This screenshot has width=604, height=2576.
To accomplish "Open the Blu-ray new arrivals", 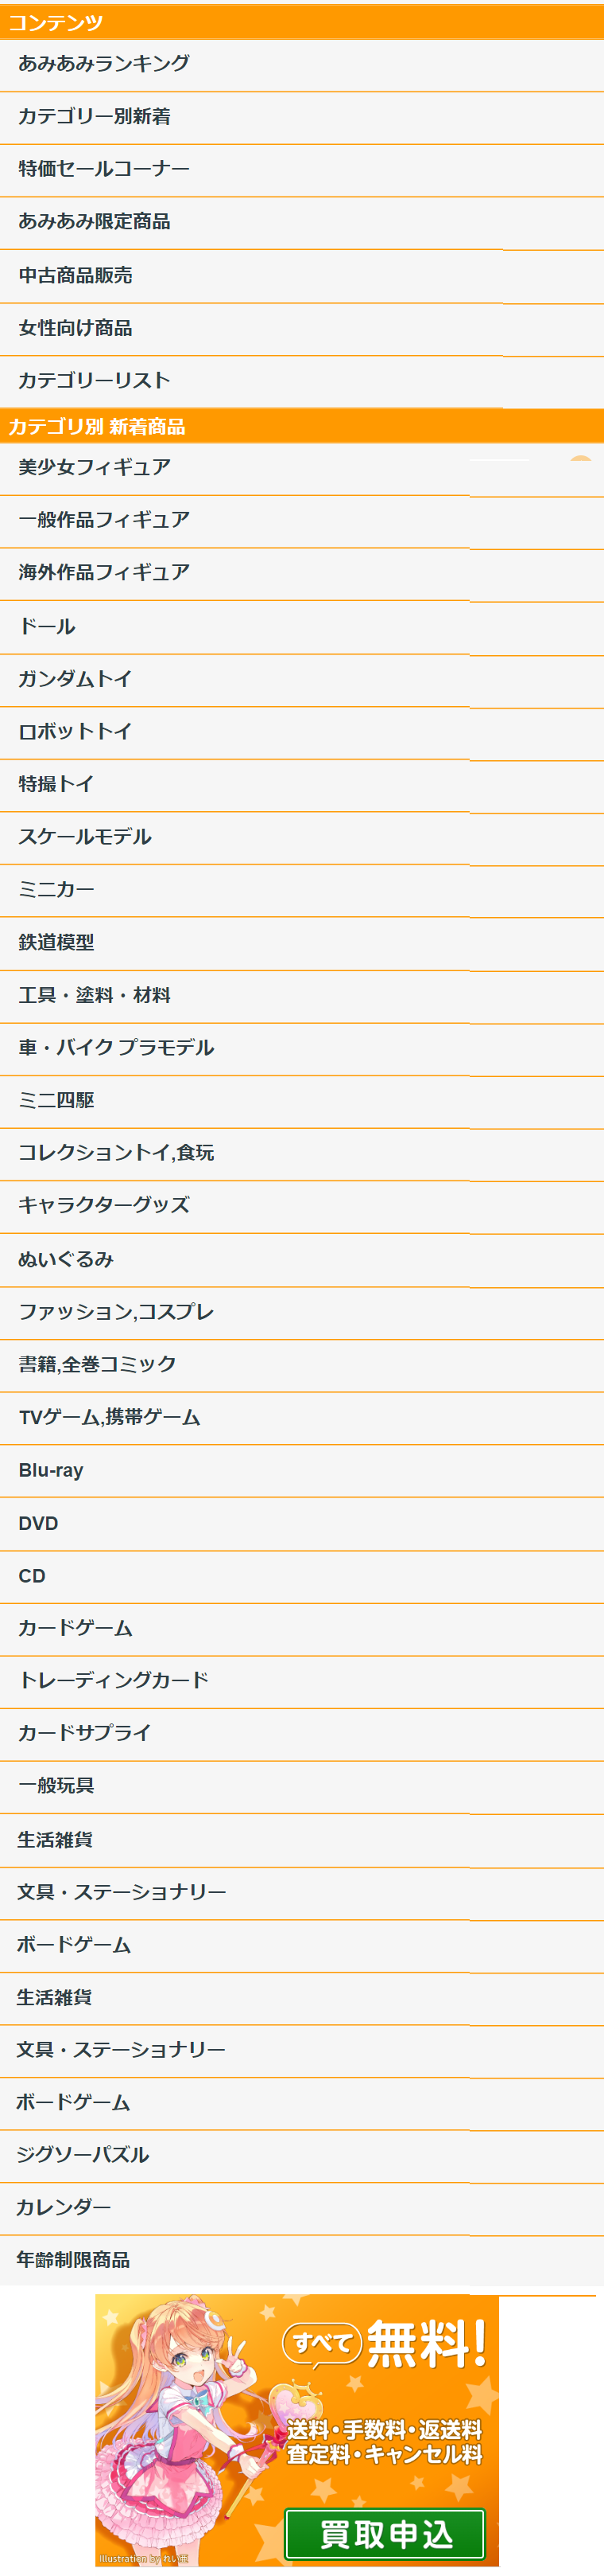I will pos(50,1470).
